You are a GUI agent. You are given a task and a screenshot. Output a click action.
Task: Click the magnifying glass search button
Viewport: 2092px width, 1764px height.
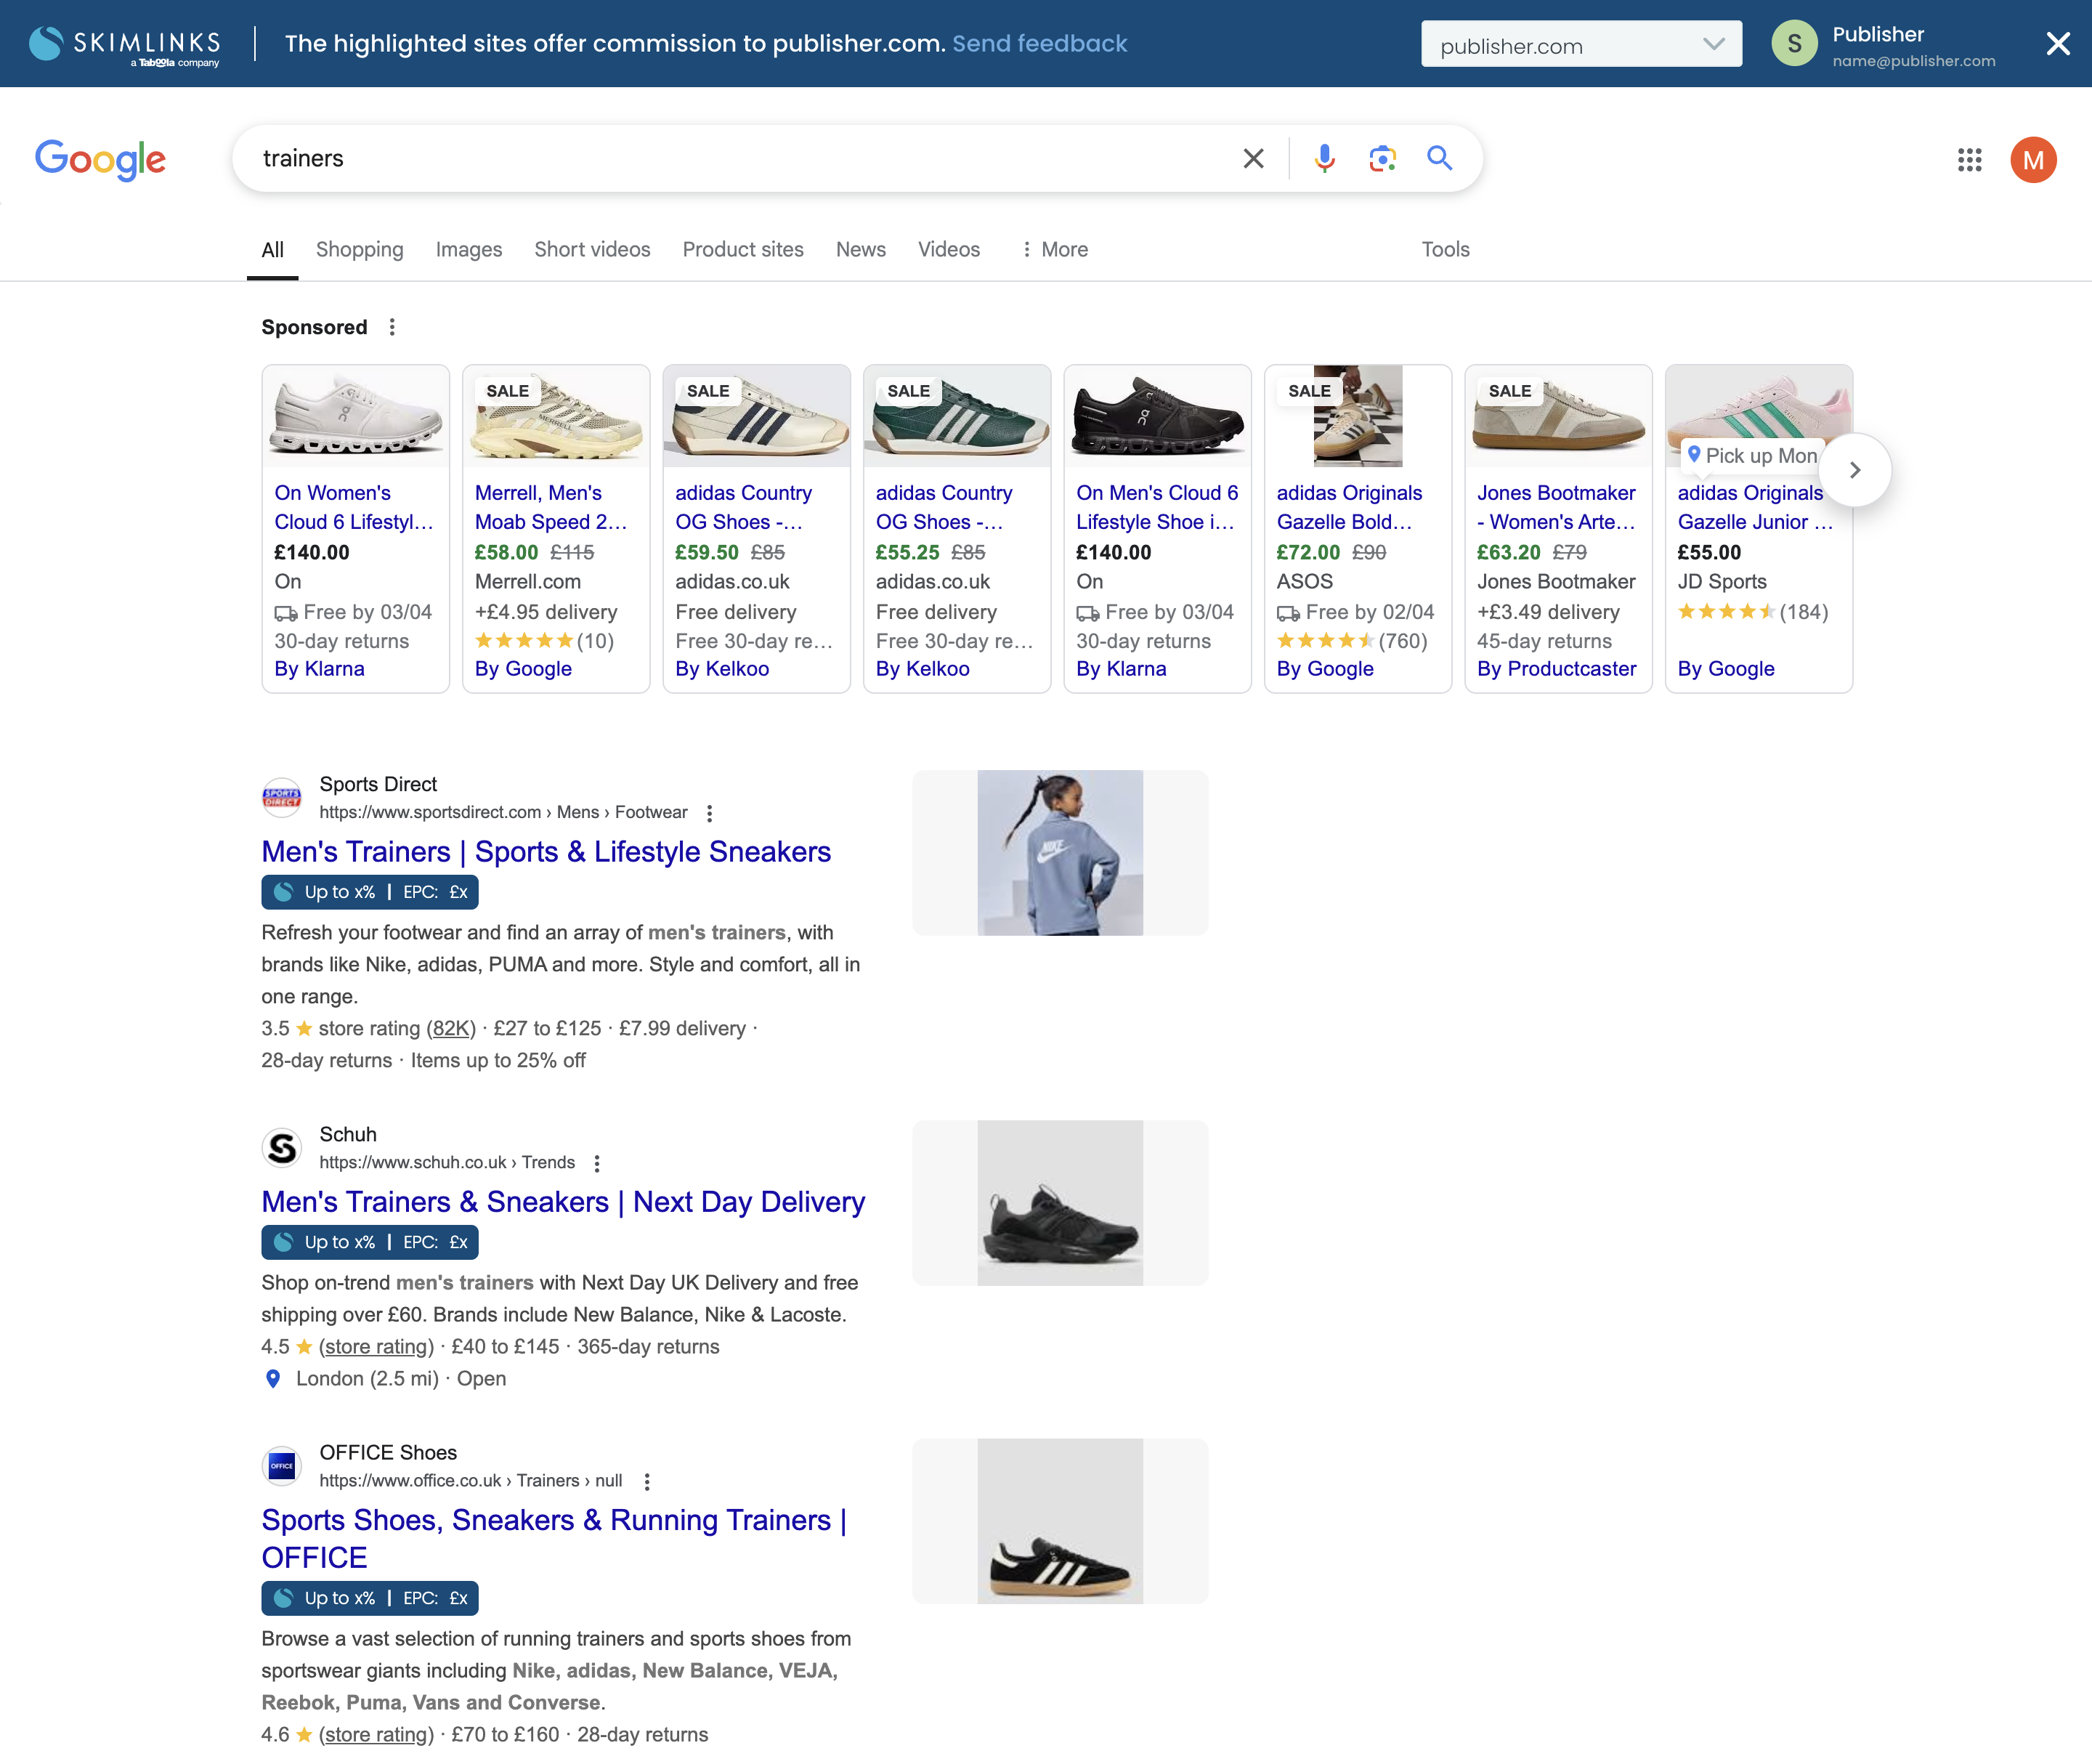pyautogui.click(x=1439, y=157)
